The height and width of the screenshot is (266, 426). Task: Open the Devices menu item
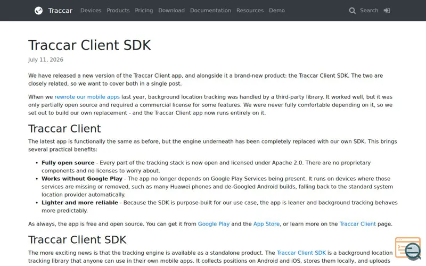pos(91,11)
